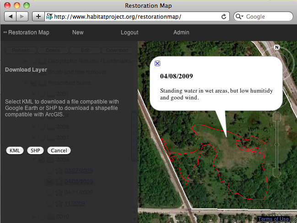The width and height of the screenshot is (297, 223).
Task: Open the New menu item
Action: click(x=78, y=32)
